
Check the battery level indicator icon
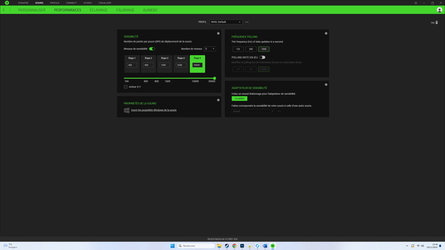(x=436, y=23)
